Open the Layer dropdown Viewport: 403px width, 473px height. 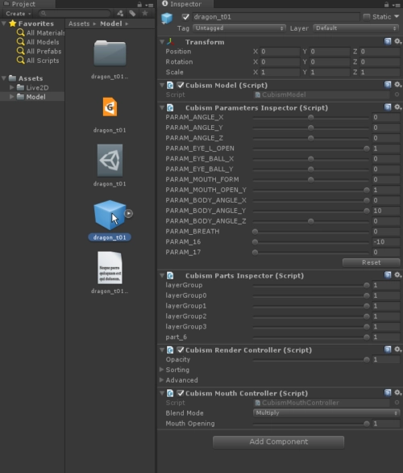356,28
